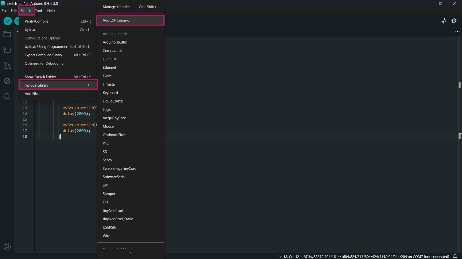Open the Boards Manager sidebar icon
462x259 pixels.
(7, 50)
